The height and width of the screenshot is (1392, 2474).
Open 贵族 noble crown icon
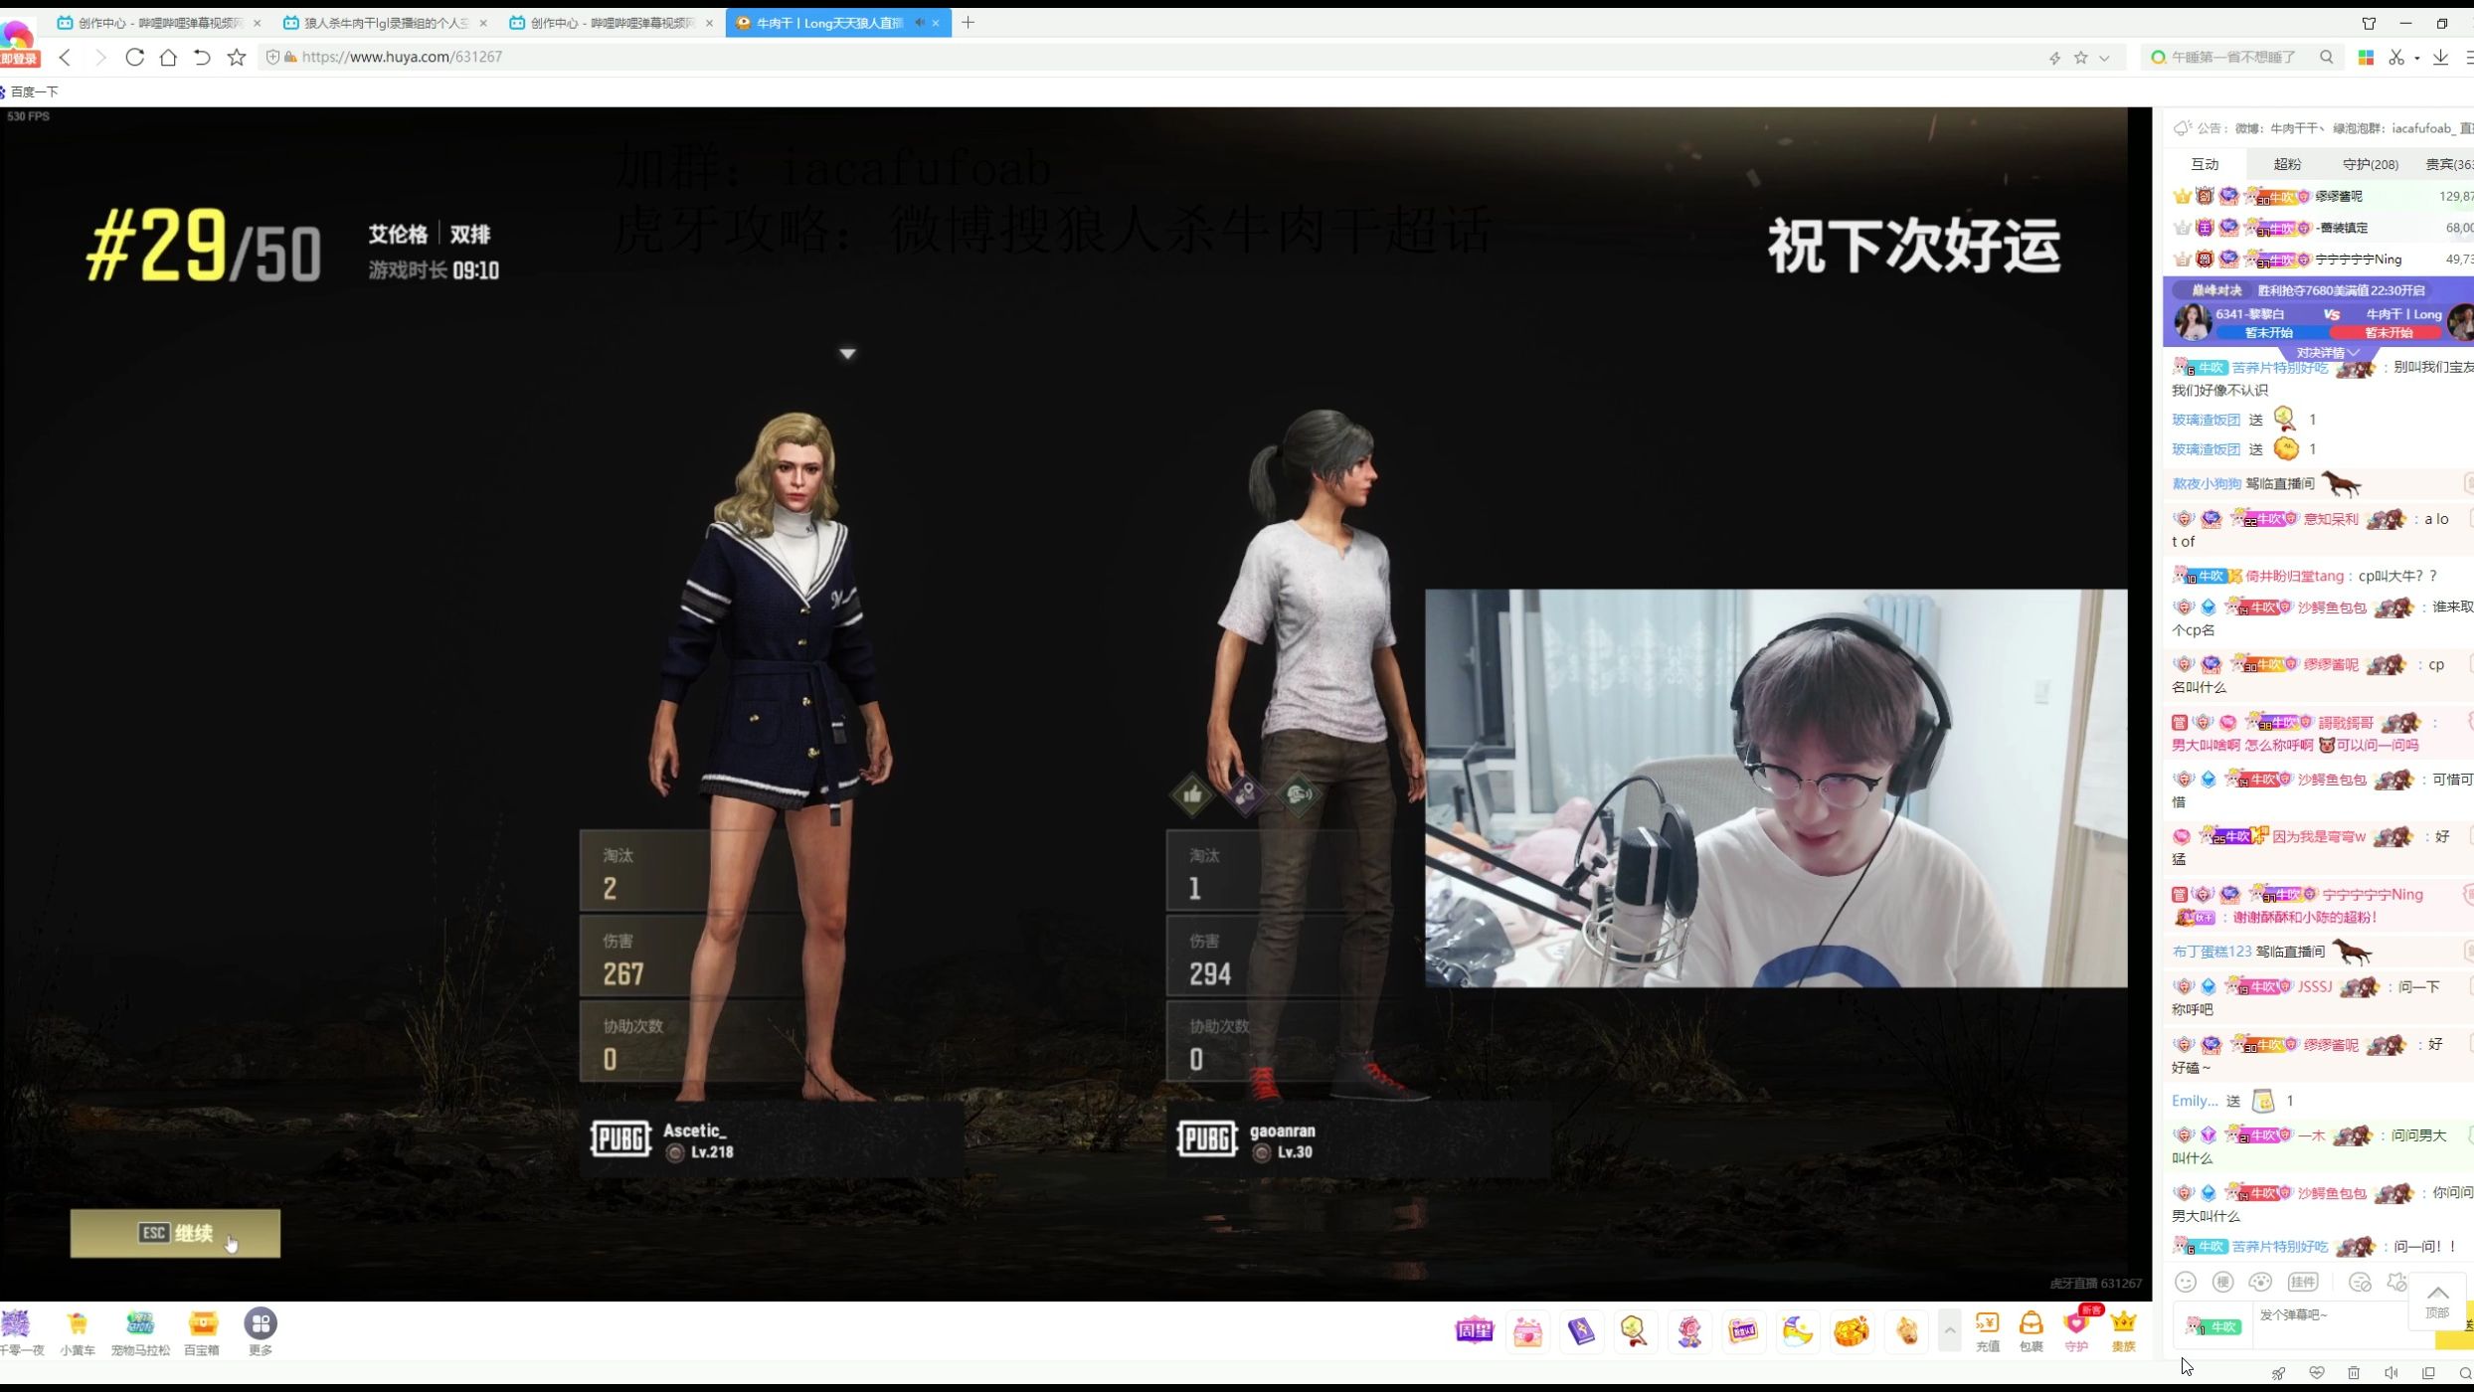[x=2123, y=1331]
